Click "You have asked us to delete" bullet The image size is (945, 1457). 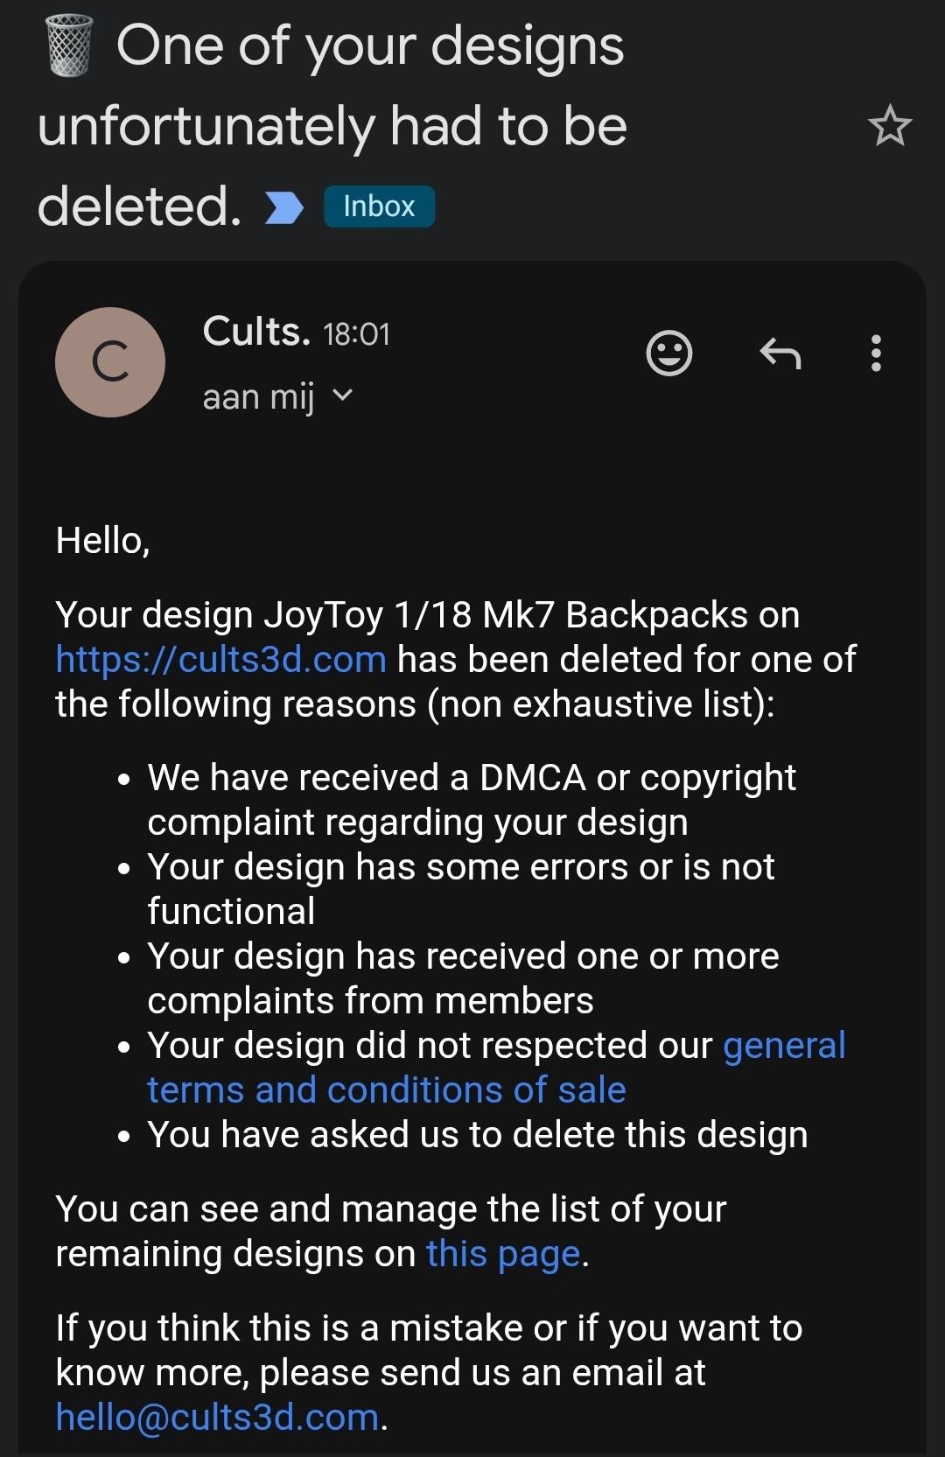tap(477, 1134)
